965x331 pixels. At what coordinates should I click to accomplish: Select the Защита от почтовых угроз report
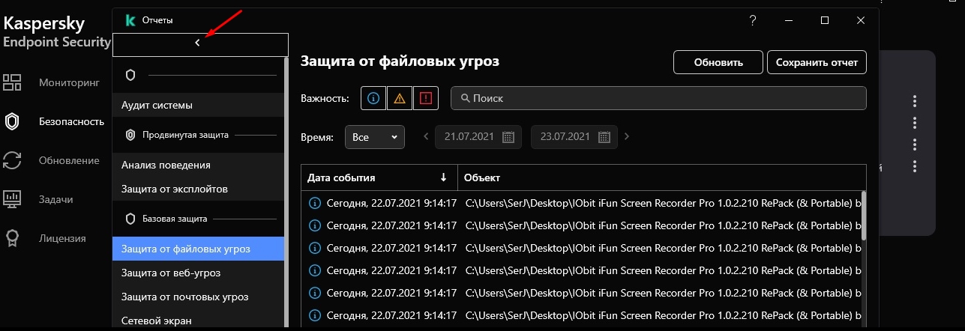(199, 297)
